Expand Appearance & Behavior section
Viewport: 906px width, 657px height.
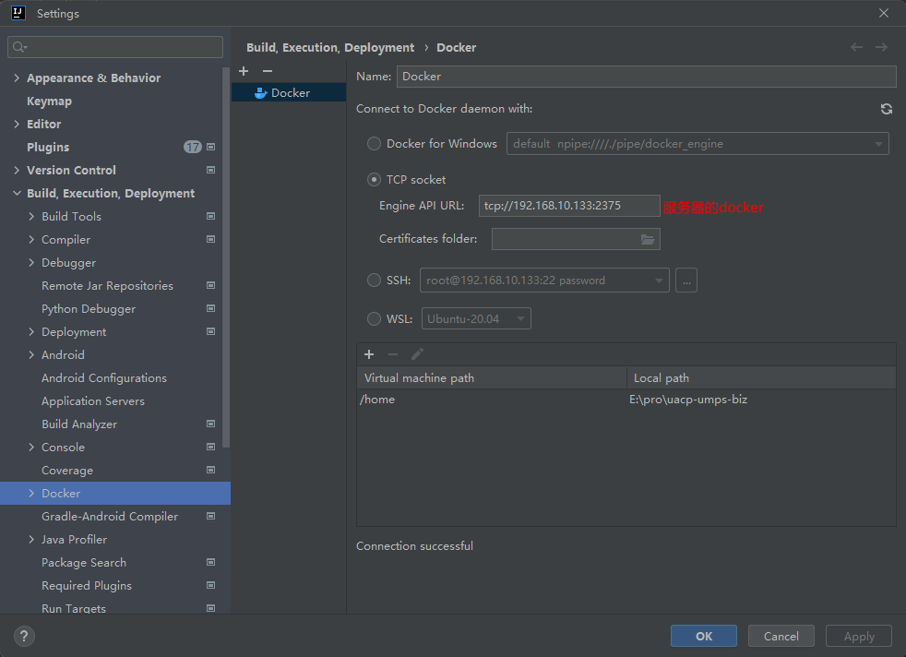(17, 78)
